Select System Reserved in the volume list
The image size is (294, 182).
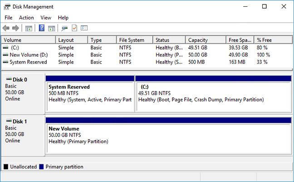tap(28, 62)
